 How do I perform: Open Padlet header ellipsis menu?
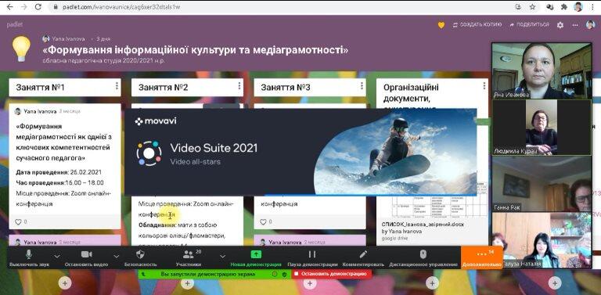point(575,25)
